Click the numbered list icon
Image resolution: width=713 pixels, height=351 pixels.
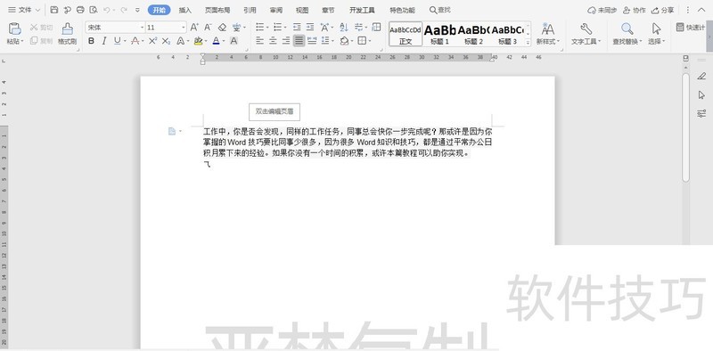coord(277,28)
